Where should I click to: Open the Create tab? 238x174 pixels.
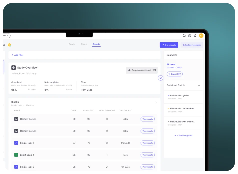(72, 44)
